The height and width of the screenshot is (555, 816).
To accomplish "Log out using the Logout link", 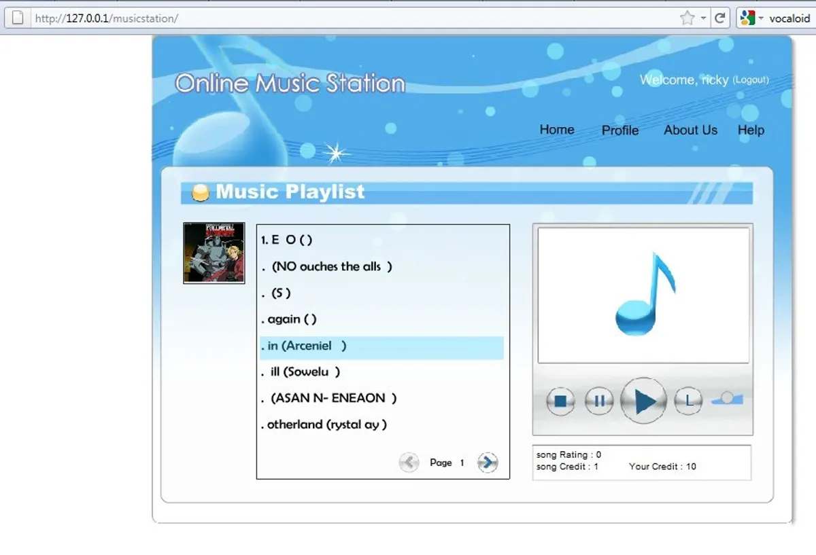I will [751, 80].
